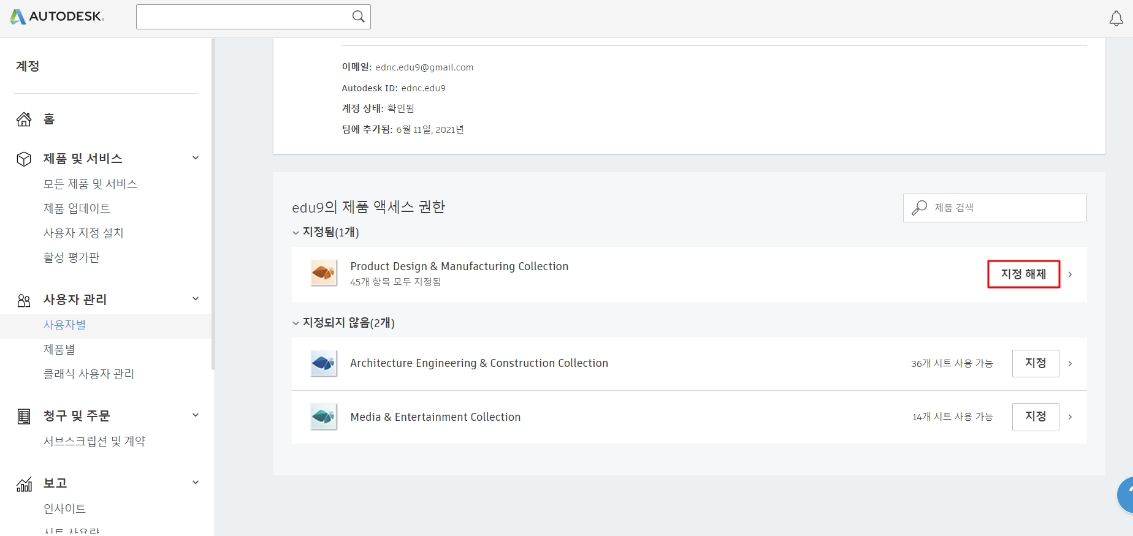This screenshot has height=536, width=1133.
Task: Click the products and services cube icon
Action: [24, 159]
